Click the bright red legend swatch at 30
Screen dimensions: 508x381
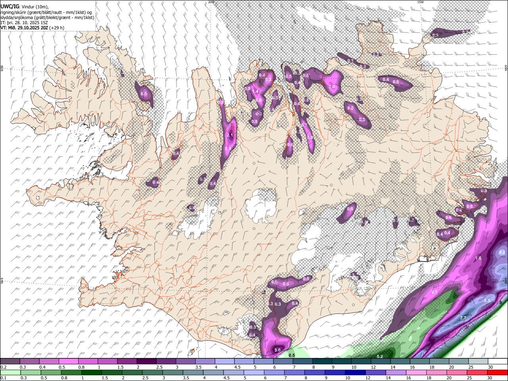497,372
